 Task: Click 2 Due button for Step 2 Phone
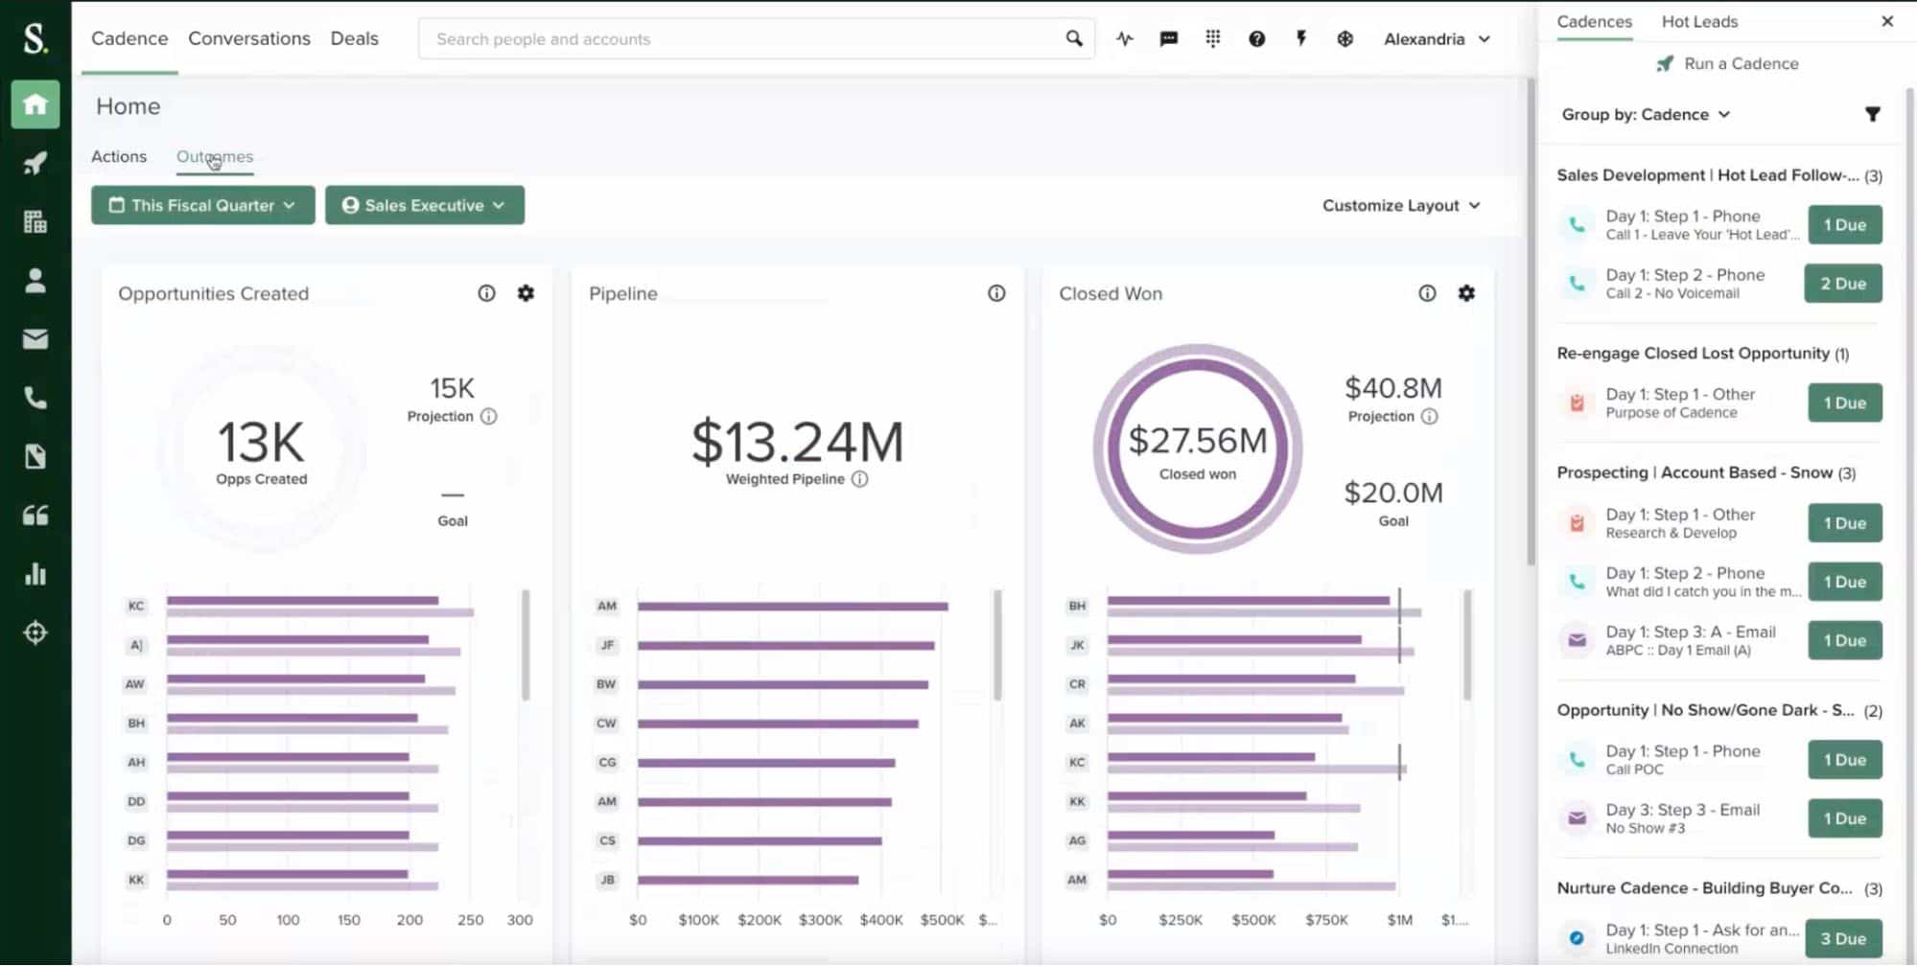pyautogui.click(x=1842, y=284)
